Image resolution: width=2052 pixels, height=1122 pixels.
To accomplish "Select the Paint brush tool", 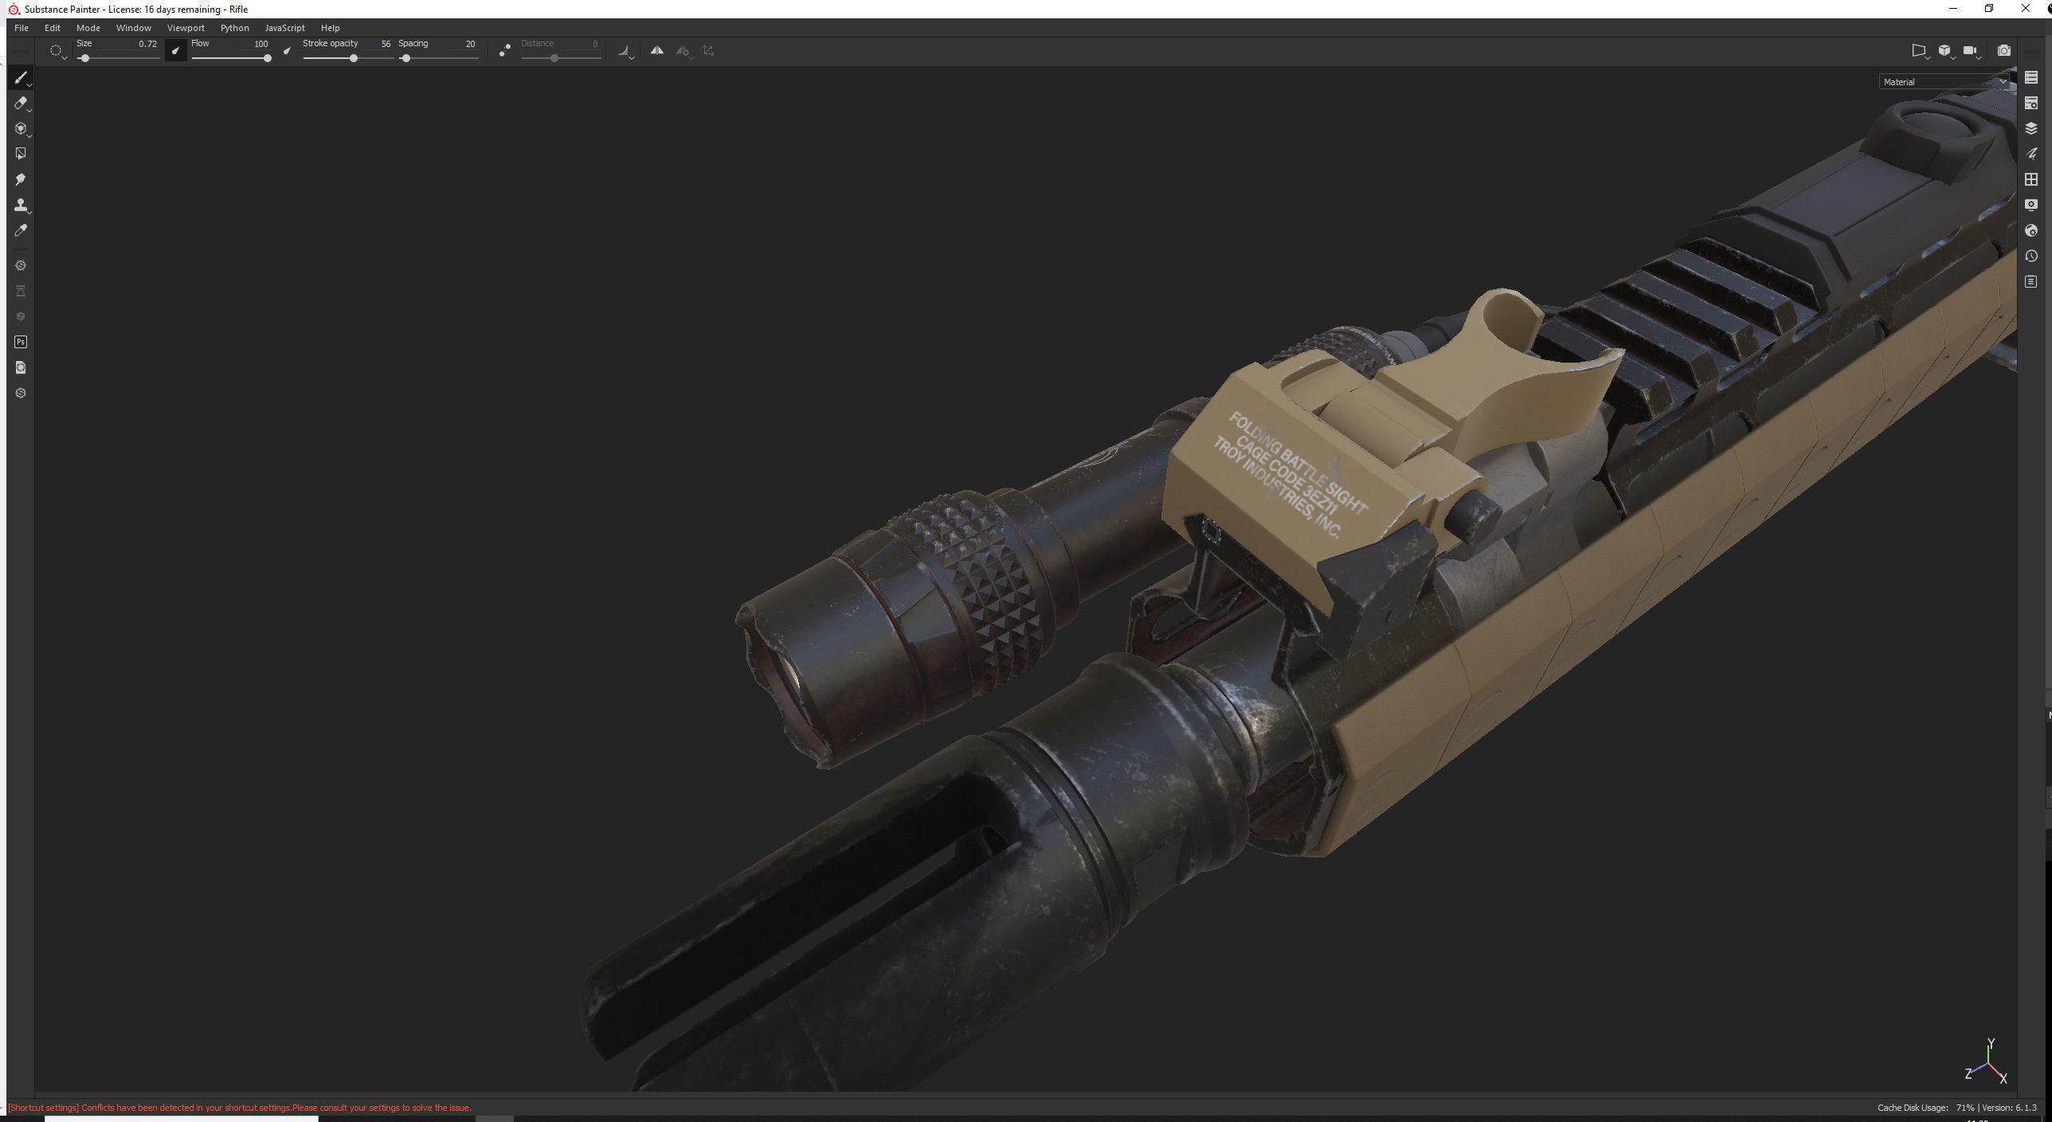I will pos(22,77).
